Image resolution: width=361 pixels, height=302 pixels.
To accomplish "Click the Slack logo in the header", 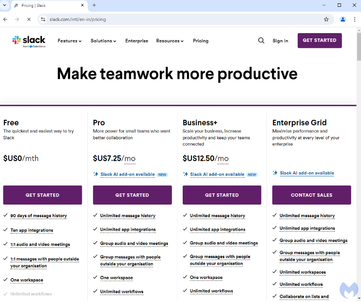I will click(x=29, y=41).
